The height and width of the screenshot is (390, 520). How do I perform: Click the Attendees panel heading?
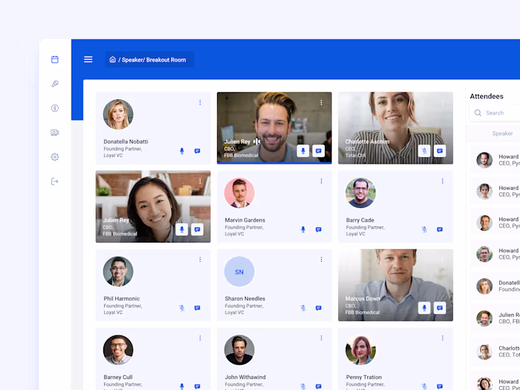(486, 96)
